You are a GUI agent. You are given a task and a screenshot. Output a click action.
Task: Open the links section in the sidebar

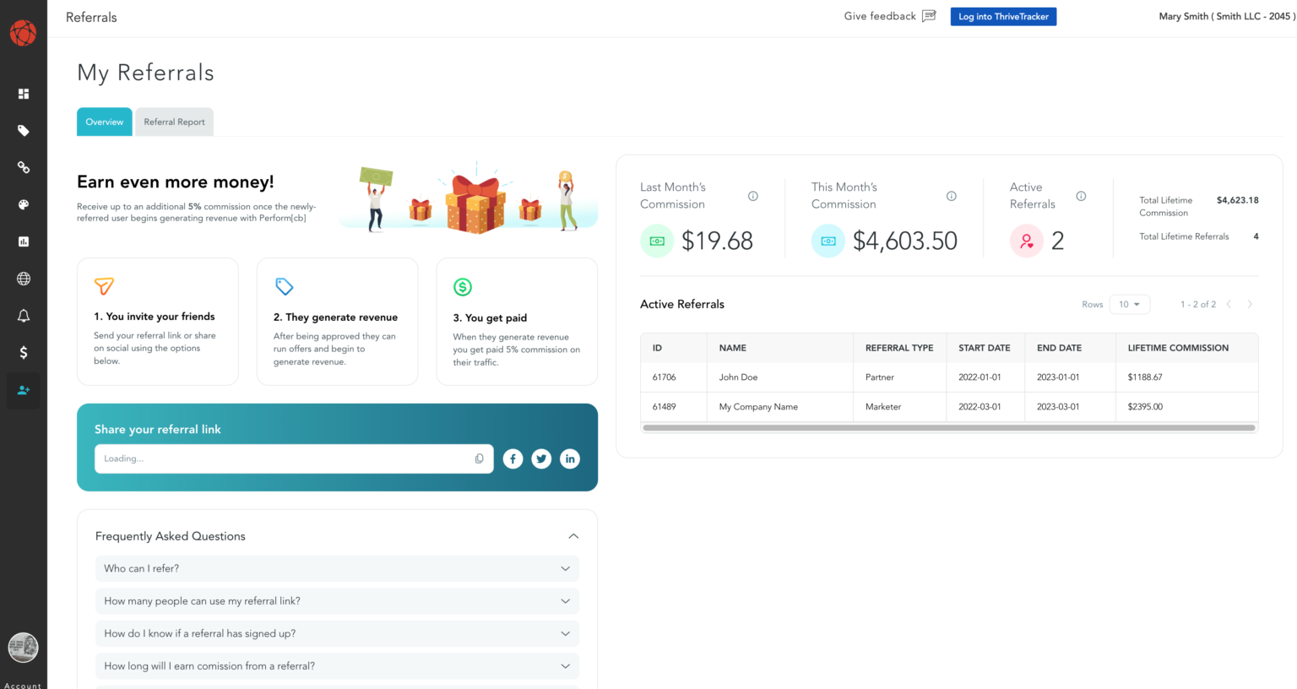click(x=23, y=167)
